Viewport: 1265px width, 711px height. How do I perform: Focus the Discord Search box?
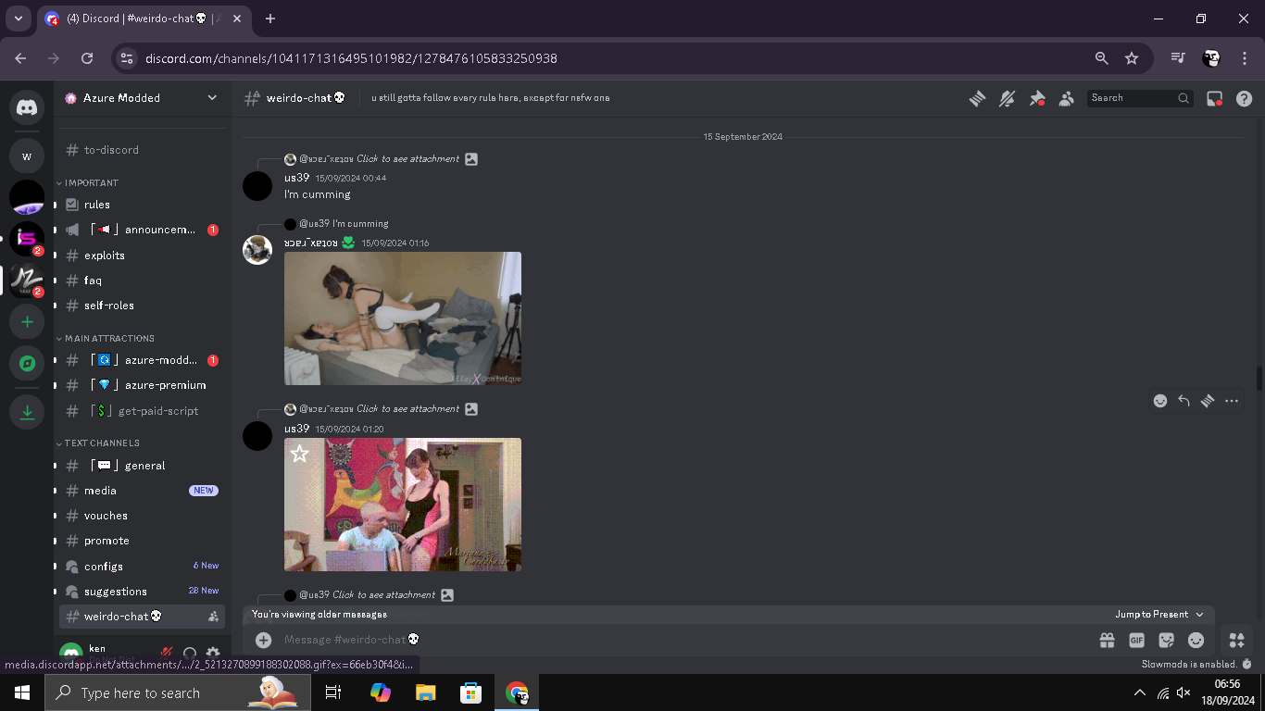pyautogui.click(x=1140, y=98)
